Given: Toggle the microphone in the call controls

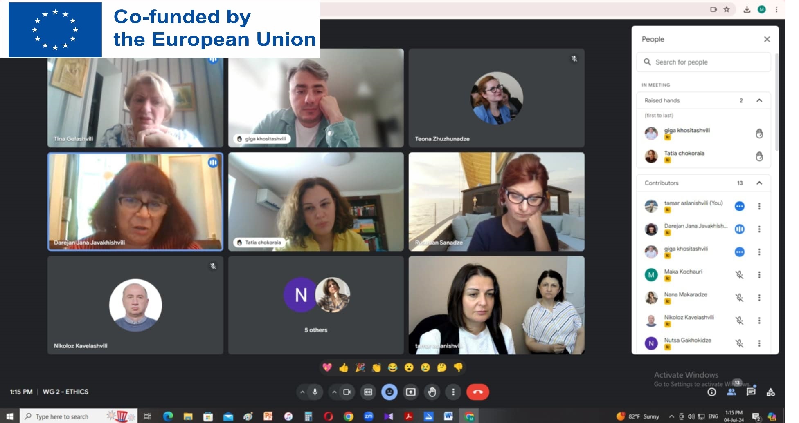Looking at the screenshot, I should click(x=315, y=392).
